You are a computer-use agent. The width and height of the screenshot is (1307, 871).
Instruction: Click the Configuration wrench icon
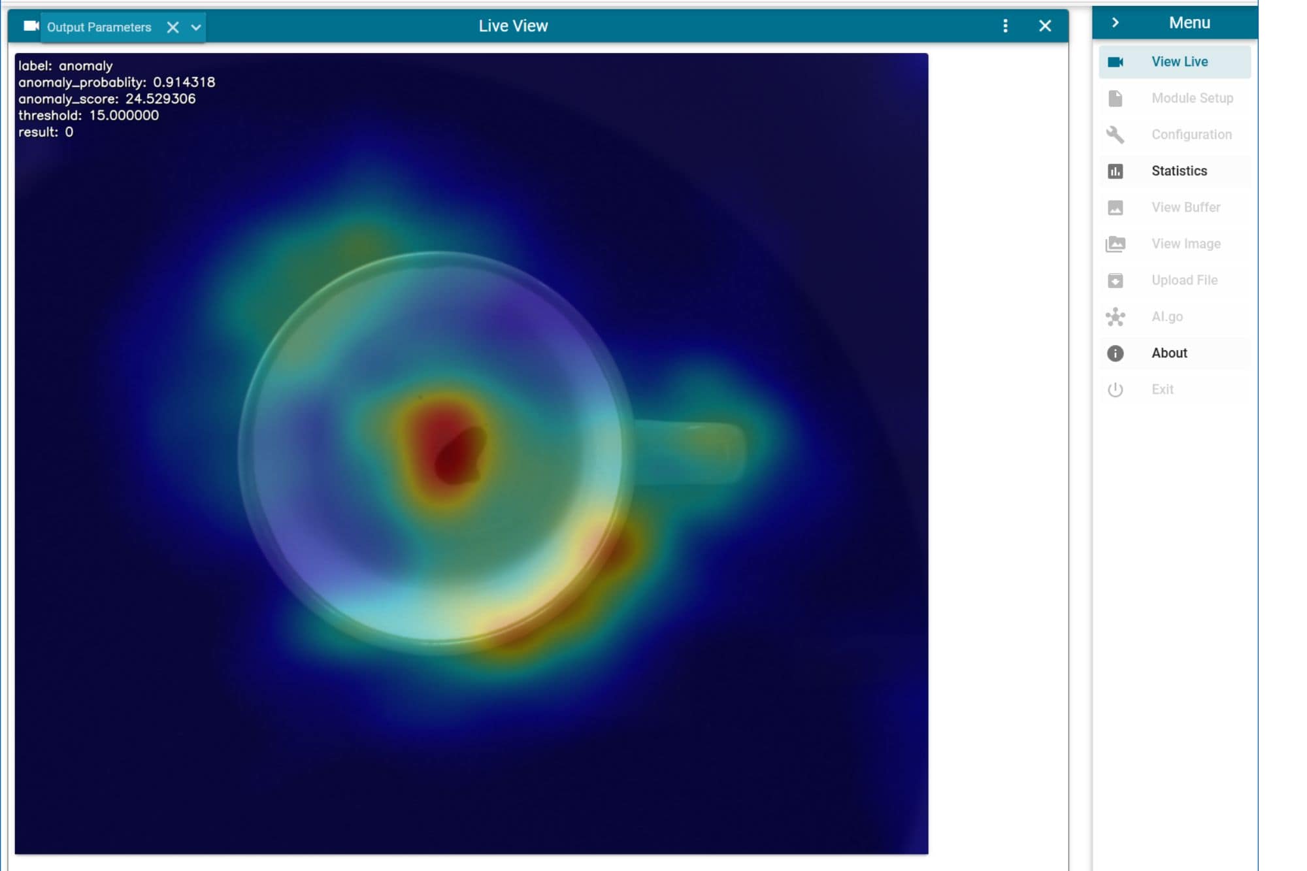click(1115, 135)
